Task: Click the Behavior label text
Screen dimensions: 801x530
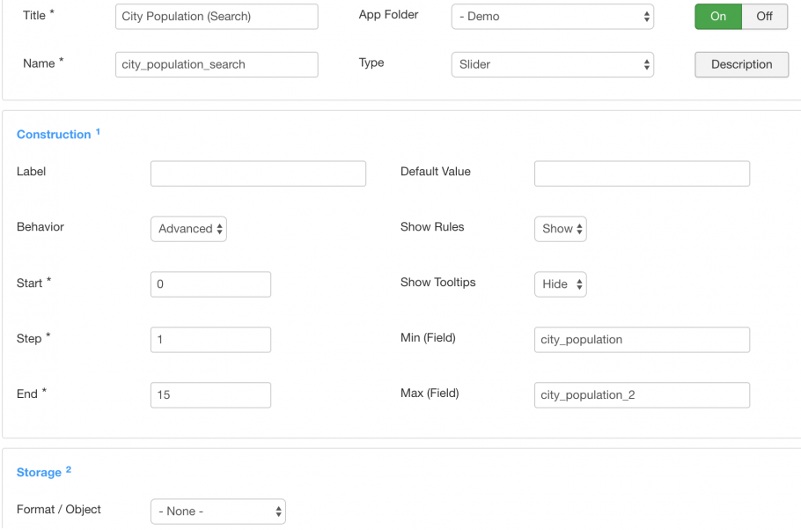Action: 40,226
